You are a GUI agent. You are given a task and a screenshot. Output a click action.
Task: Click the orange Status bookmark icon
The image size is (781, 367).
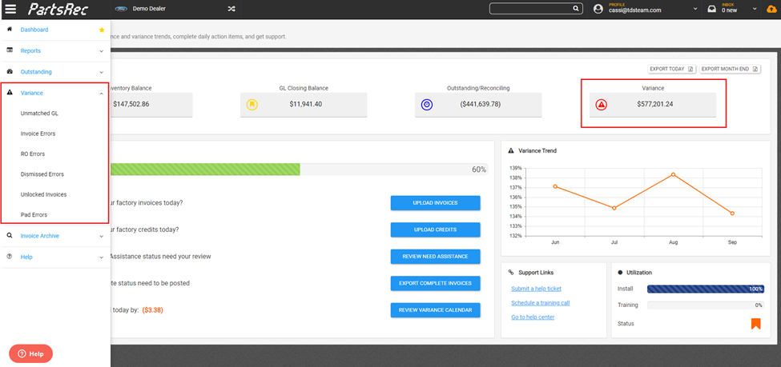[x=755, y=324]
